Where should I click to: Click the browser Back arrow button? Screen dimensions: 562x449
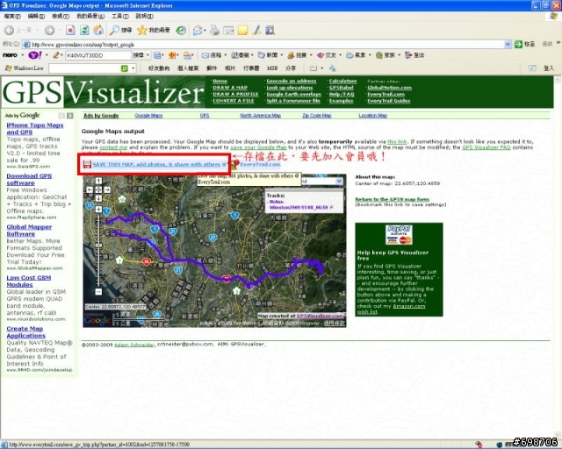pyautogui.click(x=10, y=31)
